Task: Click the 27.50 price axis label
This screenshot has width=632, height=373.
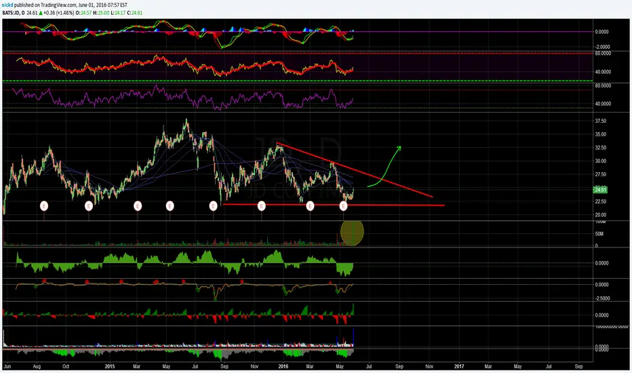Action: [x=601, y=174]
